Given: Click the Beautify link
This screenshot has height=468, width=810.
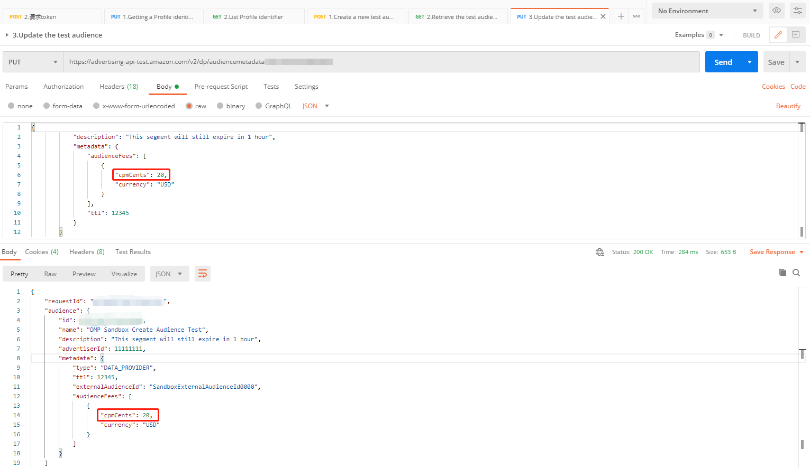Looking at the screenshot, I should tap(788, 106).
